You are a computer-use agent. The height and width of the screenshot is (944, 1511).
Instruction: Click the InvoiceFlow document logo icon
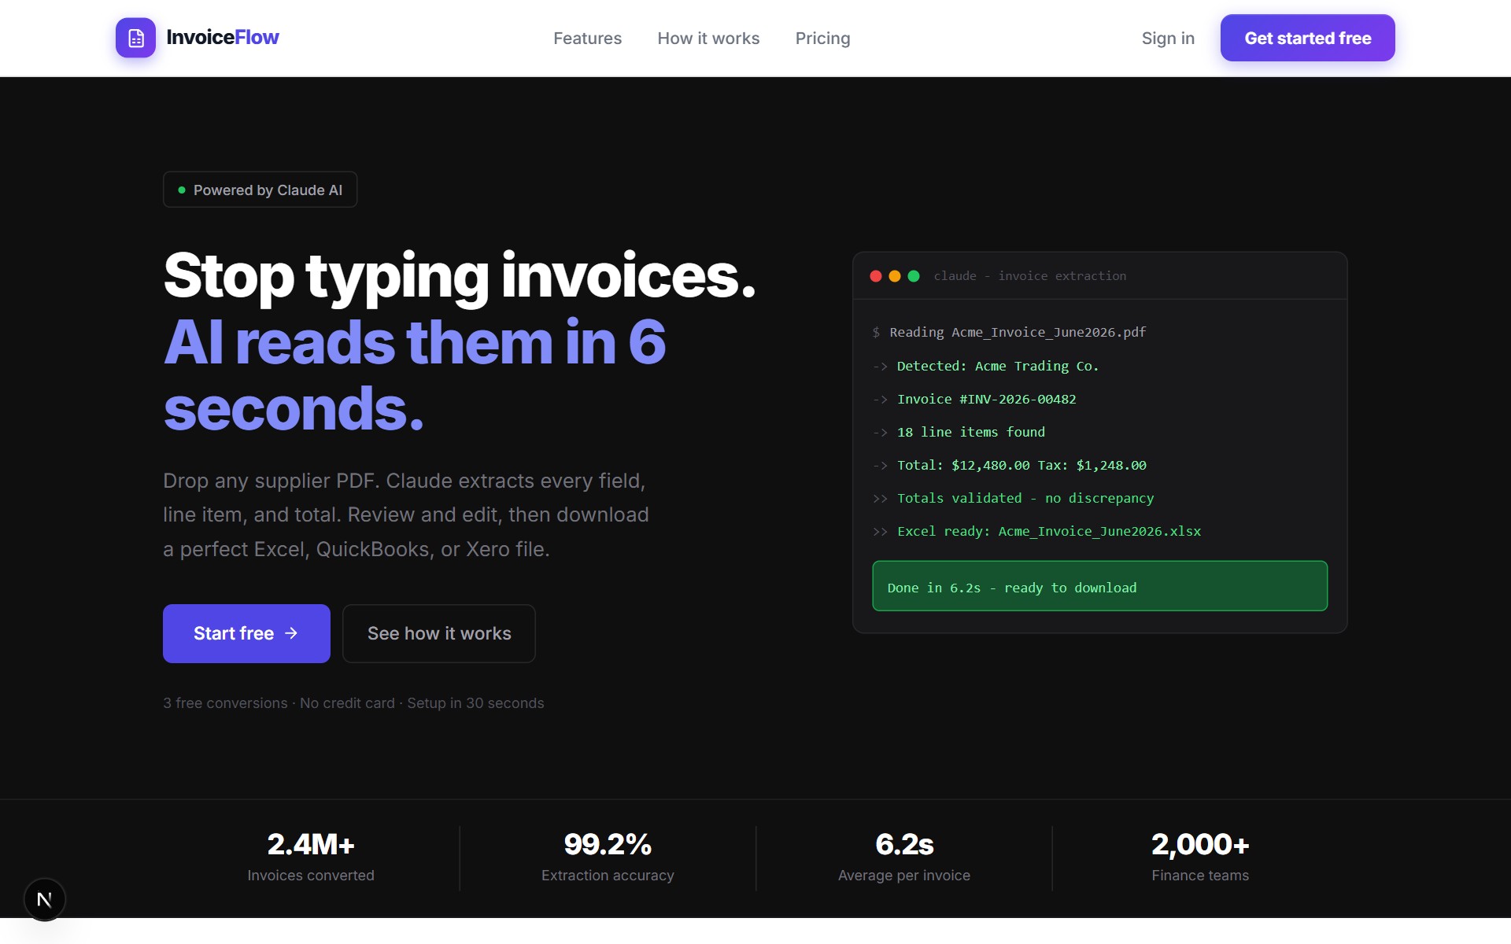click(135, 38)
